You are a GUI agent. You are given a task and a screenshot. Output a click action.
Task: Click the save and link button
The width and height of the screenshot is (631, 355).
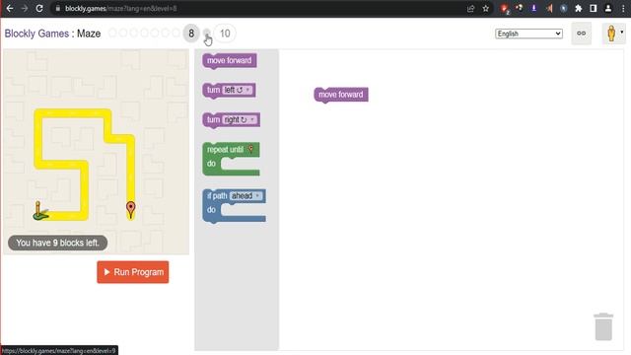coord(582,34)
